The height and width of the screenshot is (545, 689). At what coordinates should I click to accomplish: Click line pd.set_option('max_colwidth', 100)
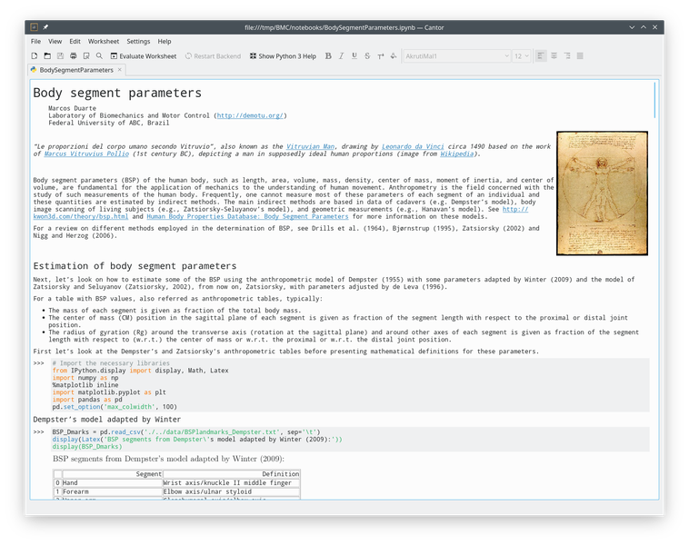(x=115, y=407)
